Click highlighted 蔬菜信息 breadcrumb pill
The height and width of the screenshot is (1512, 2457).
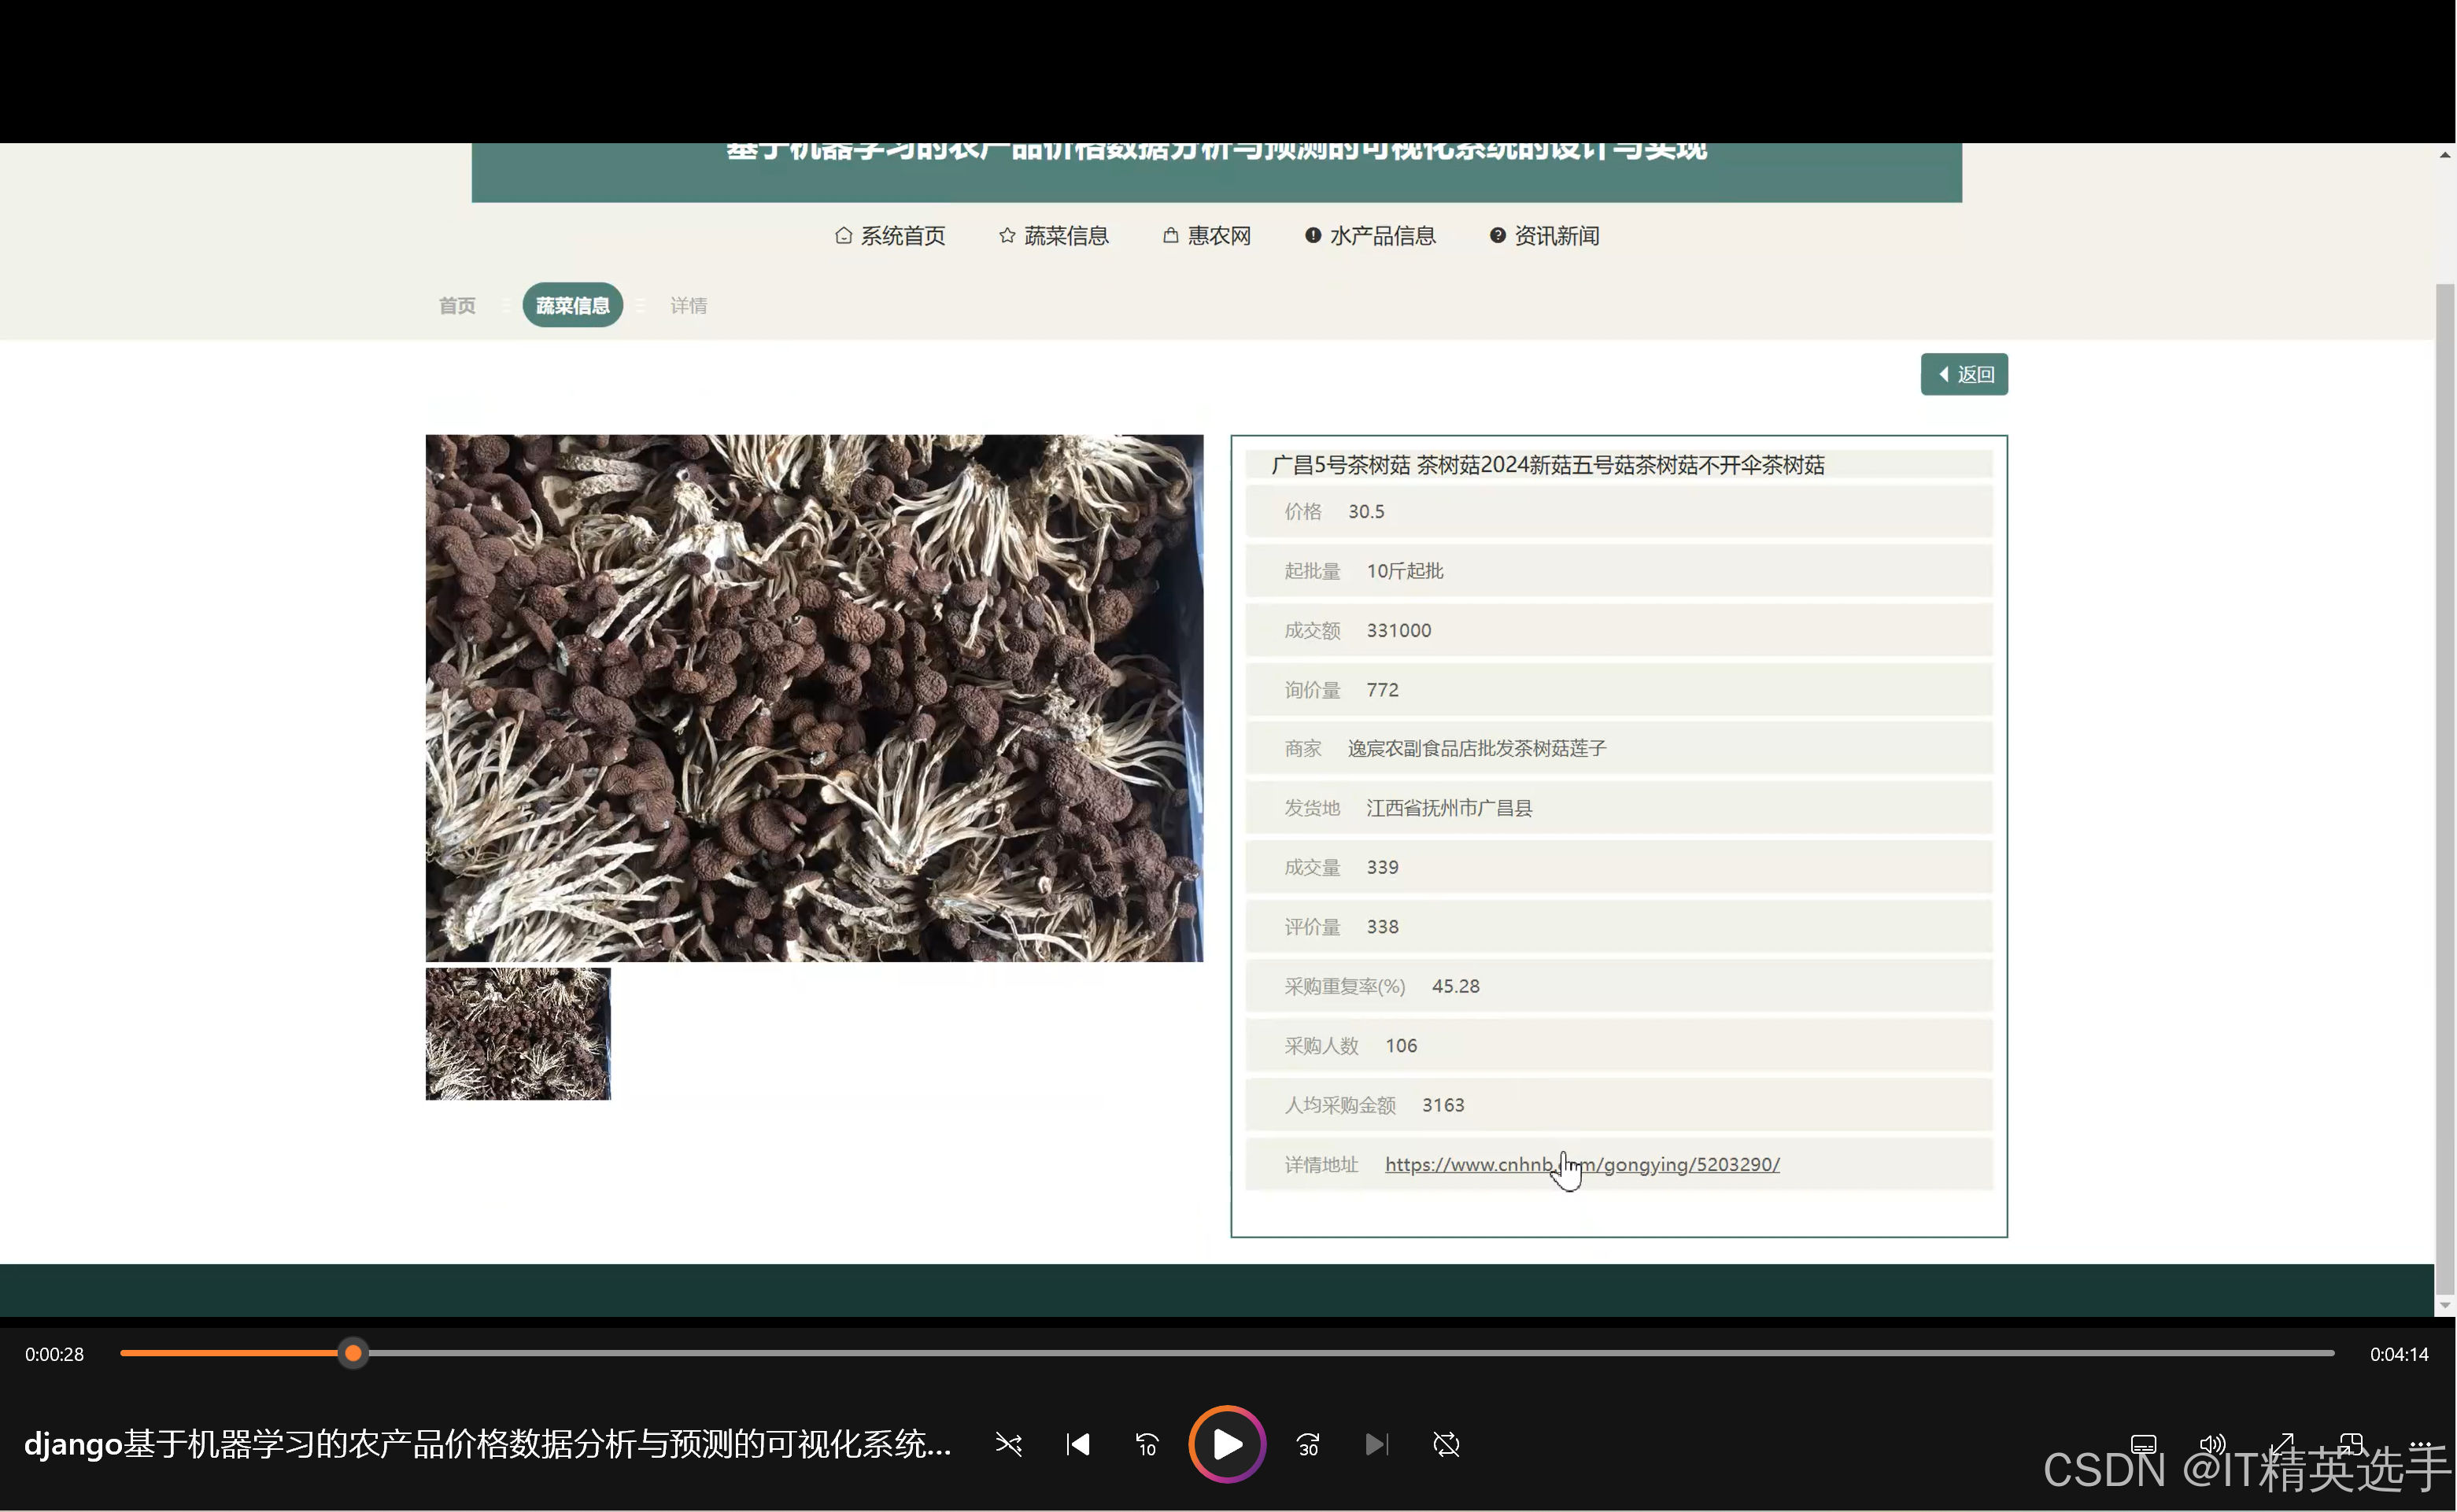pos(572,306)
